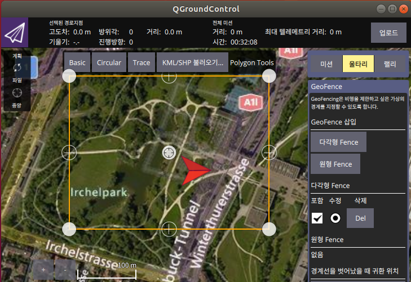
Task: Open the QGroundControl paper plane menu
Action: pyautogui.click(x=15, y=33)
